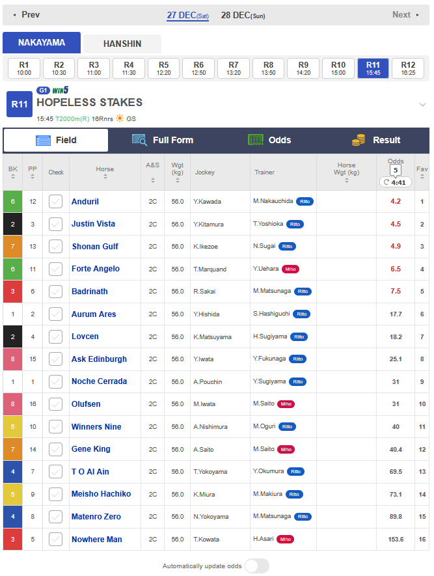
Task: Select race R12 at 16:25
Action: tap(408, 68)
